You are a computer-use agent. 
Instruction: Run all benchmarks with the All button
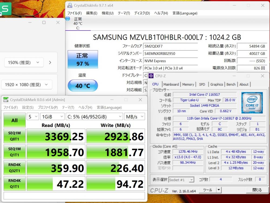point(15,120)
